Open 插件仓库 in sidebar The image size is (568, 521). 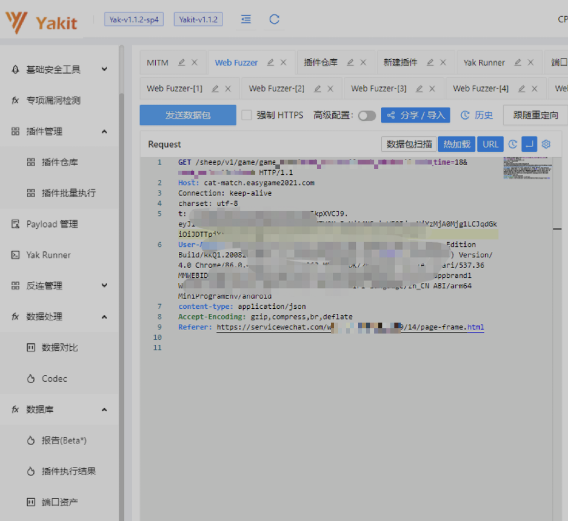point(59,162)
